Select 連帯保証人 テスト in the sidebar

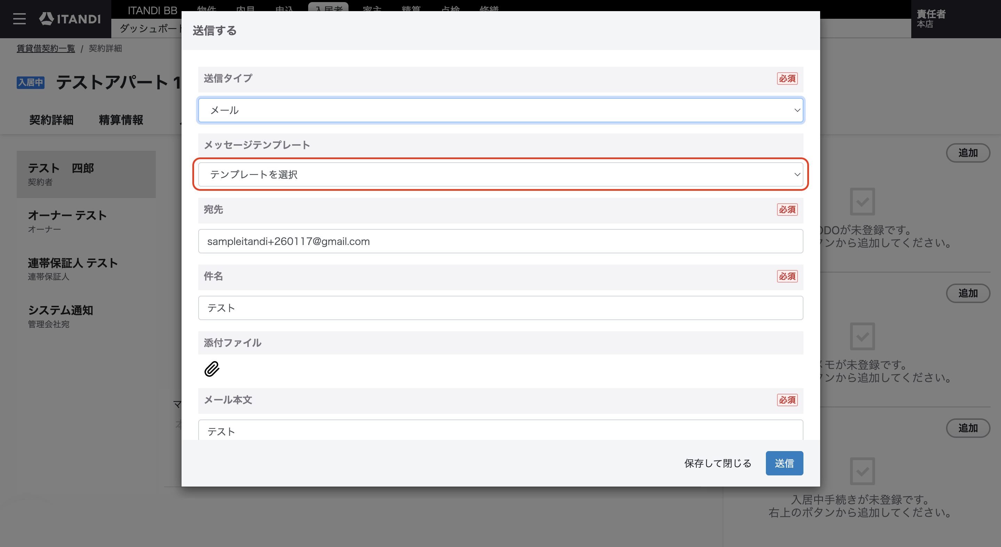coord(86,269)
